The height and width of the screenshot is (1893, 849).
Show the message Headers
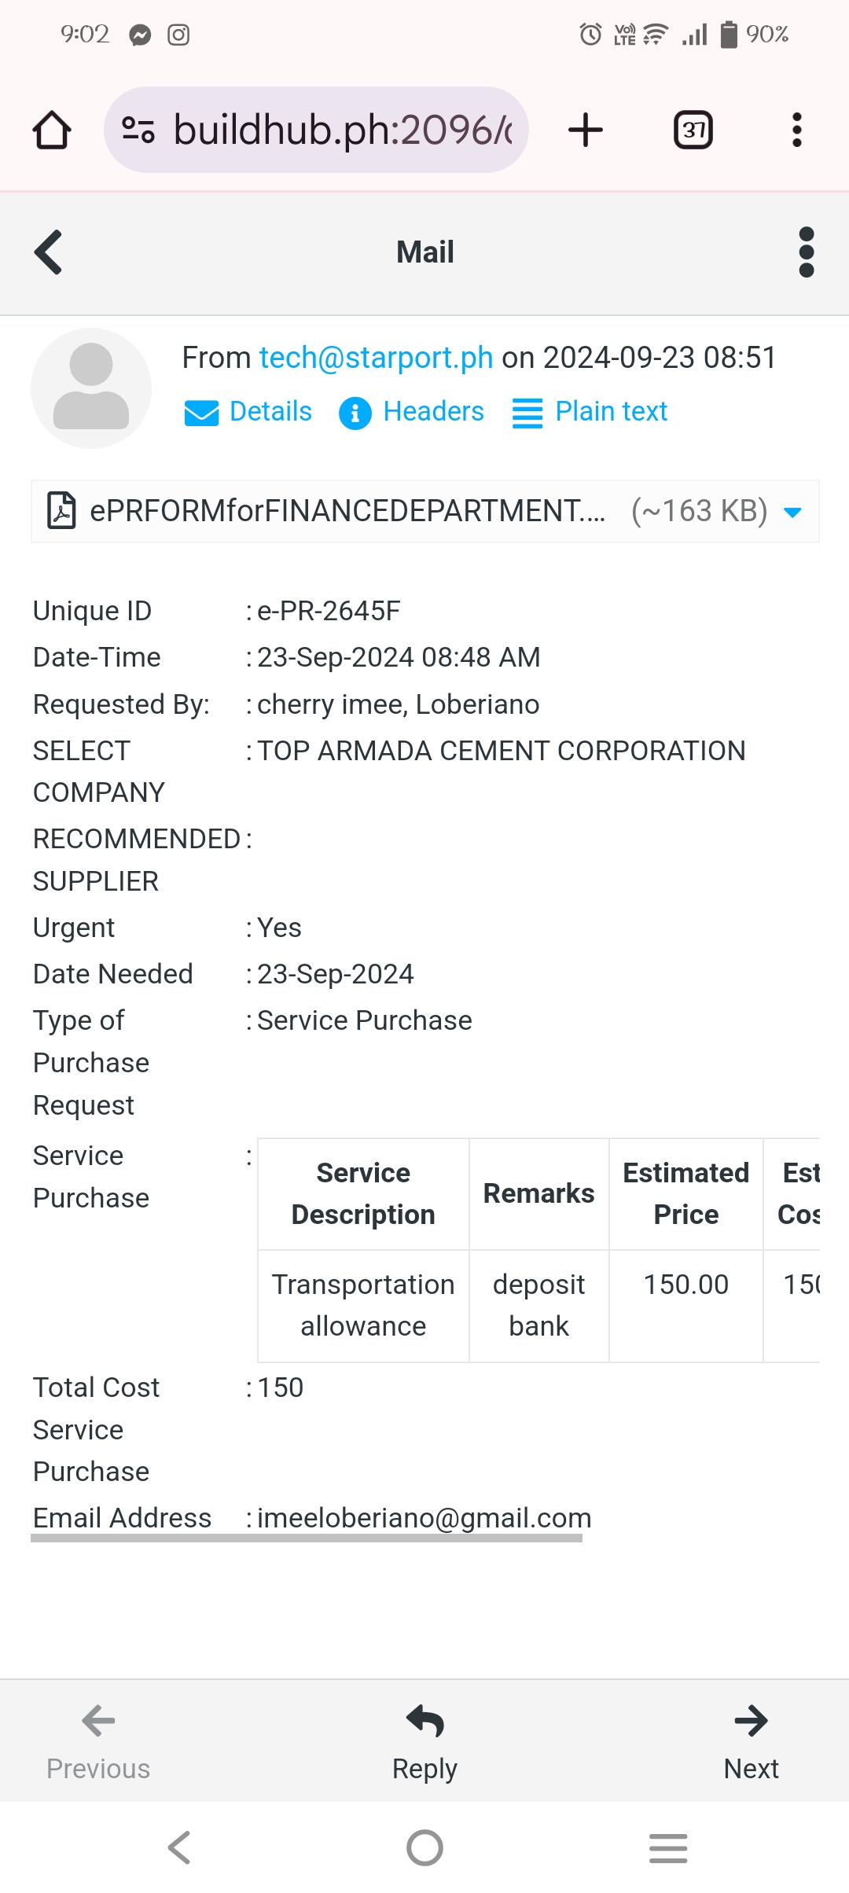point(412,412)
